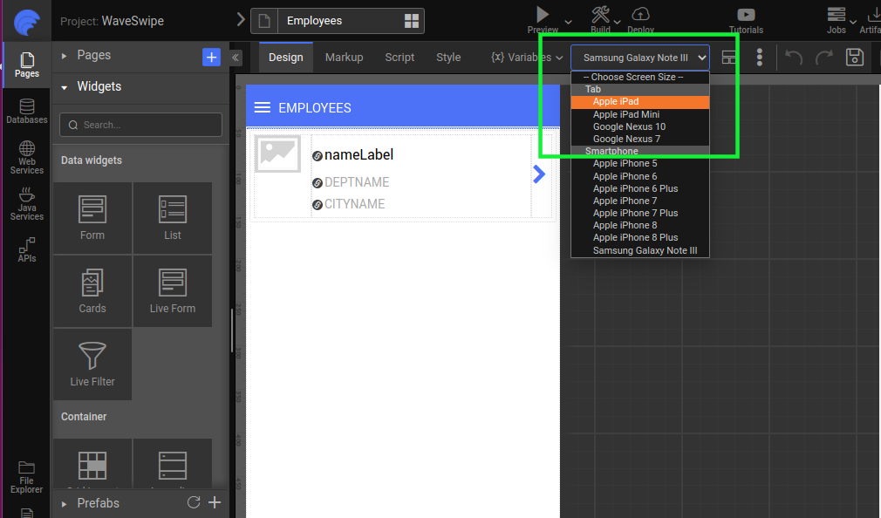Select Apple iPad from screen size list

pyautogui.click(x=617, y=101)
